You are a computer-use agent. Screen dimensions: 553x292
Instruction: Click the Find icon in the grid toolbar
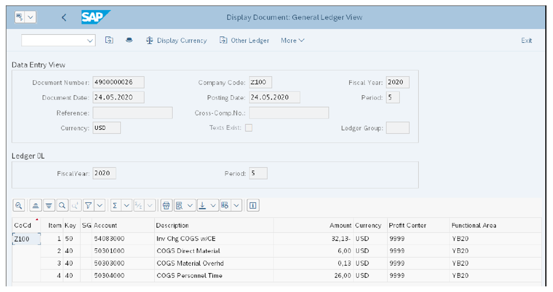tap(62, 205)
